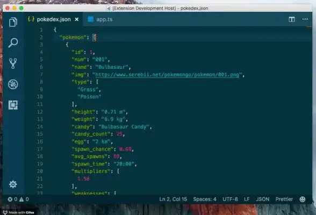
Task: Click the Prettier status bar item
Action: (284, 199)
